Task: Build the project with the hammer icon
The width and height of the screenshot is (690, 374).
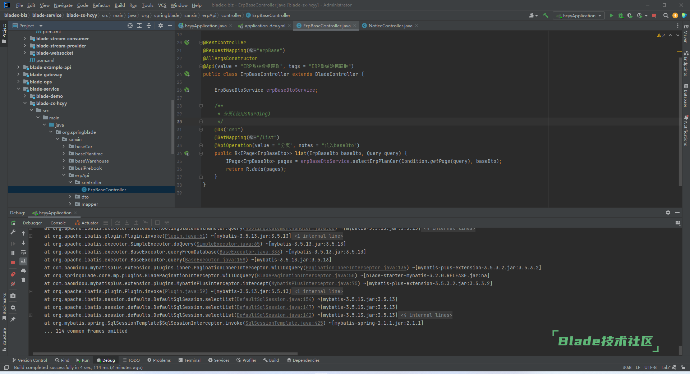Action: tap(546, 15)
